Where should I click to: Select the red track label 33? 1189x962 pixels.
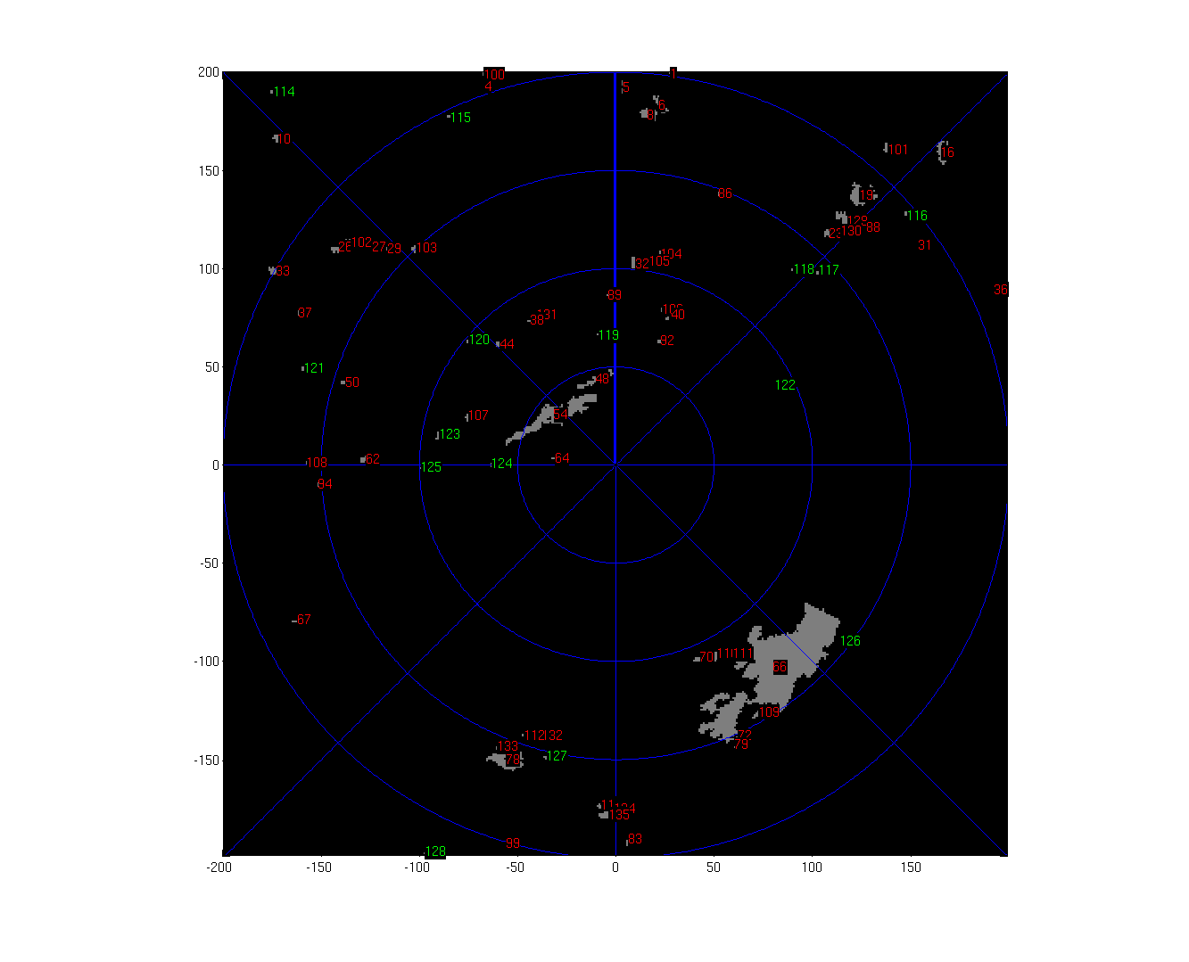(x=283, y=271)
